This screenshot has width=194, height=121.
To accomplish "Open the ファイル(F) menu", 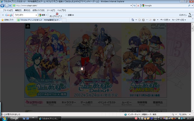I will point(8,10).
